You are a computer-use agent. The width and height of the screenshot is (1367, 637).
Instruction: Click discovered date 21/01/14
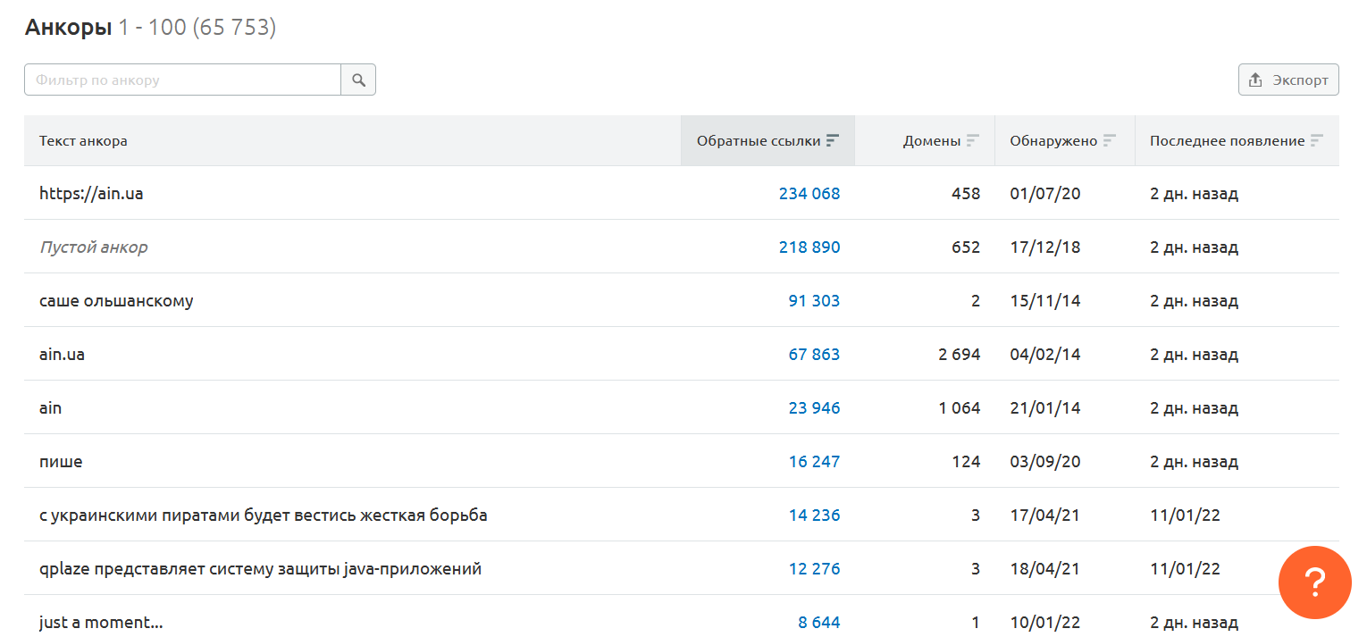point(1045,407)
